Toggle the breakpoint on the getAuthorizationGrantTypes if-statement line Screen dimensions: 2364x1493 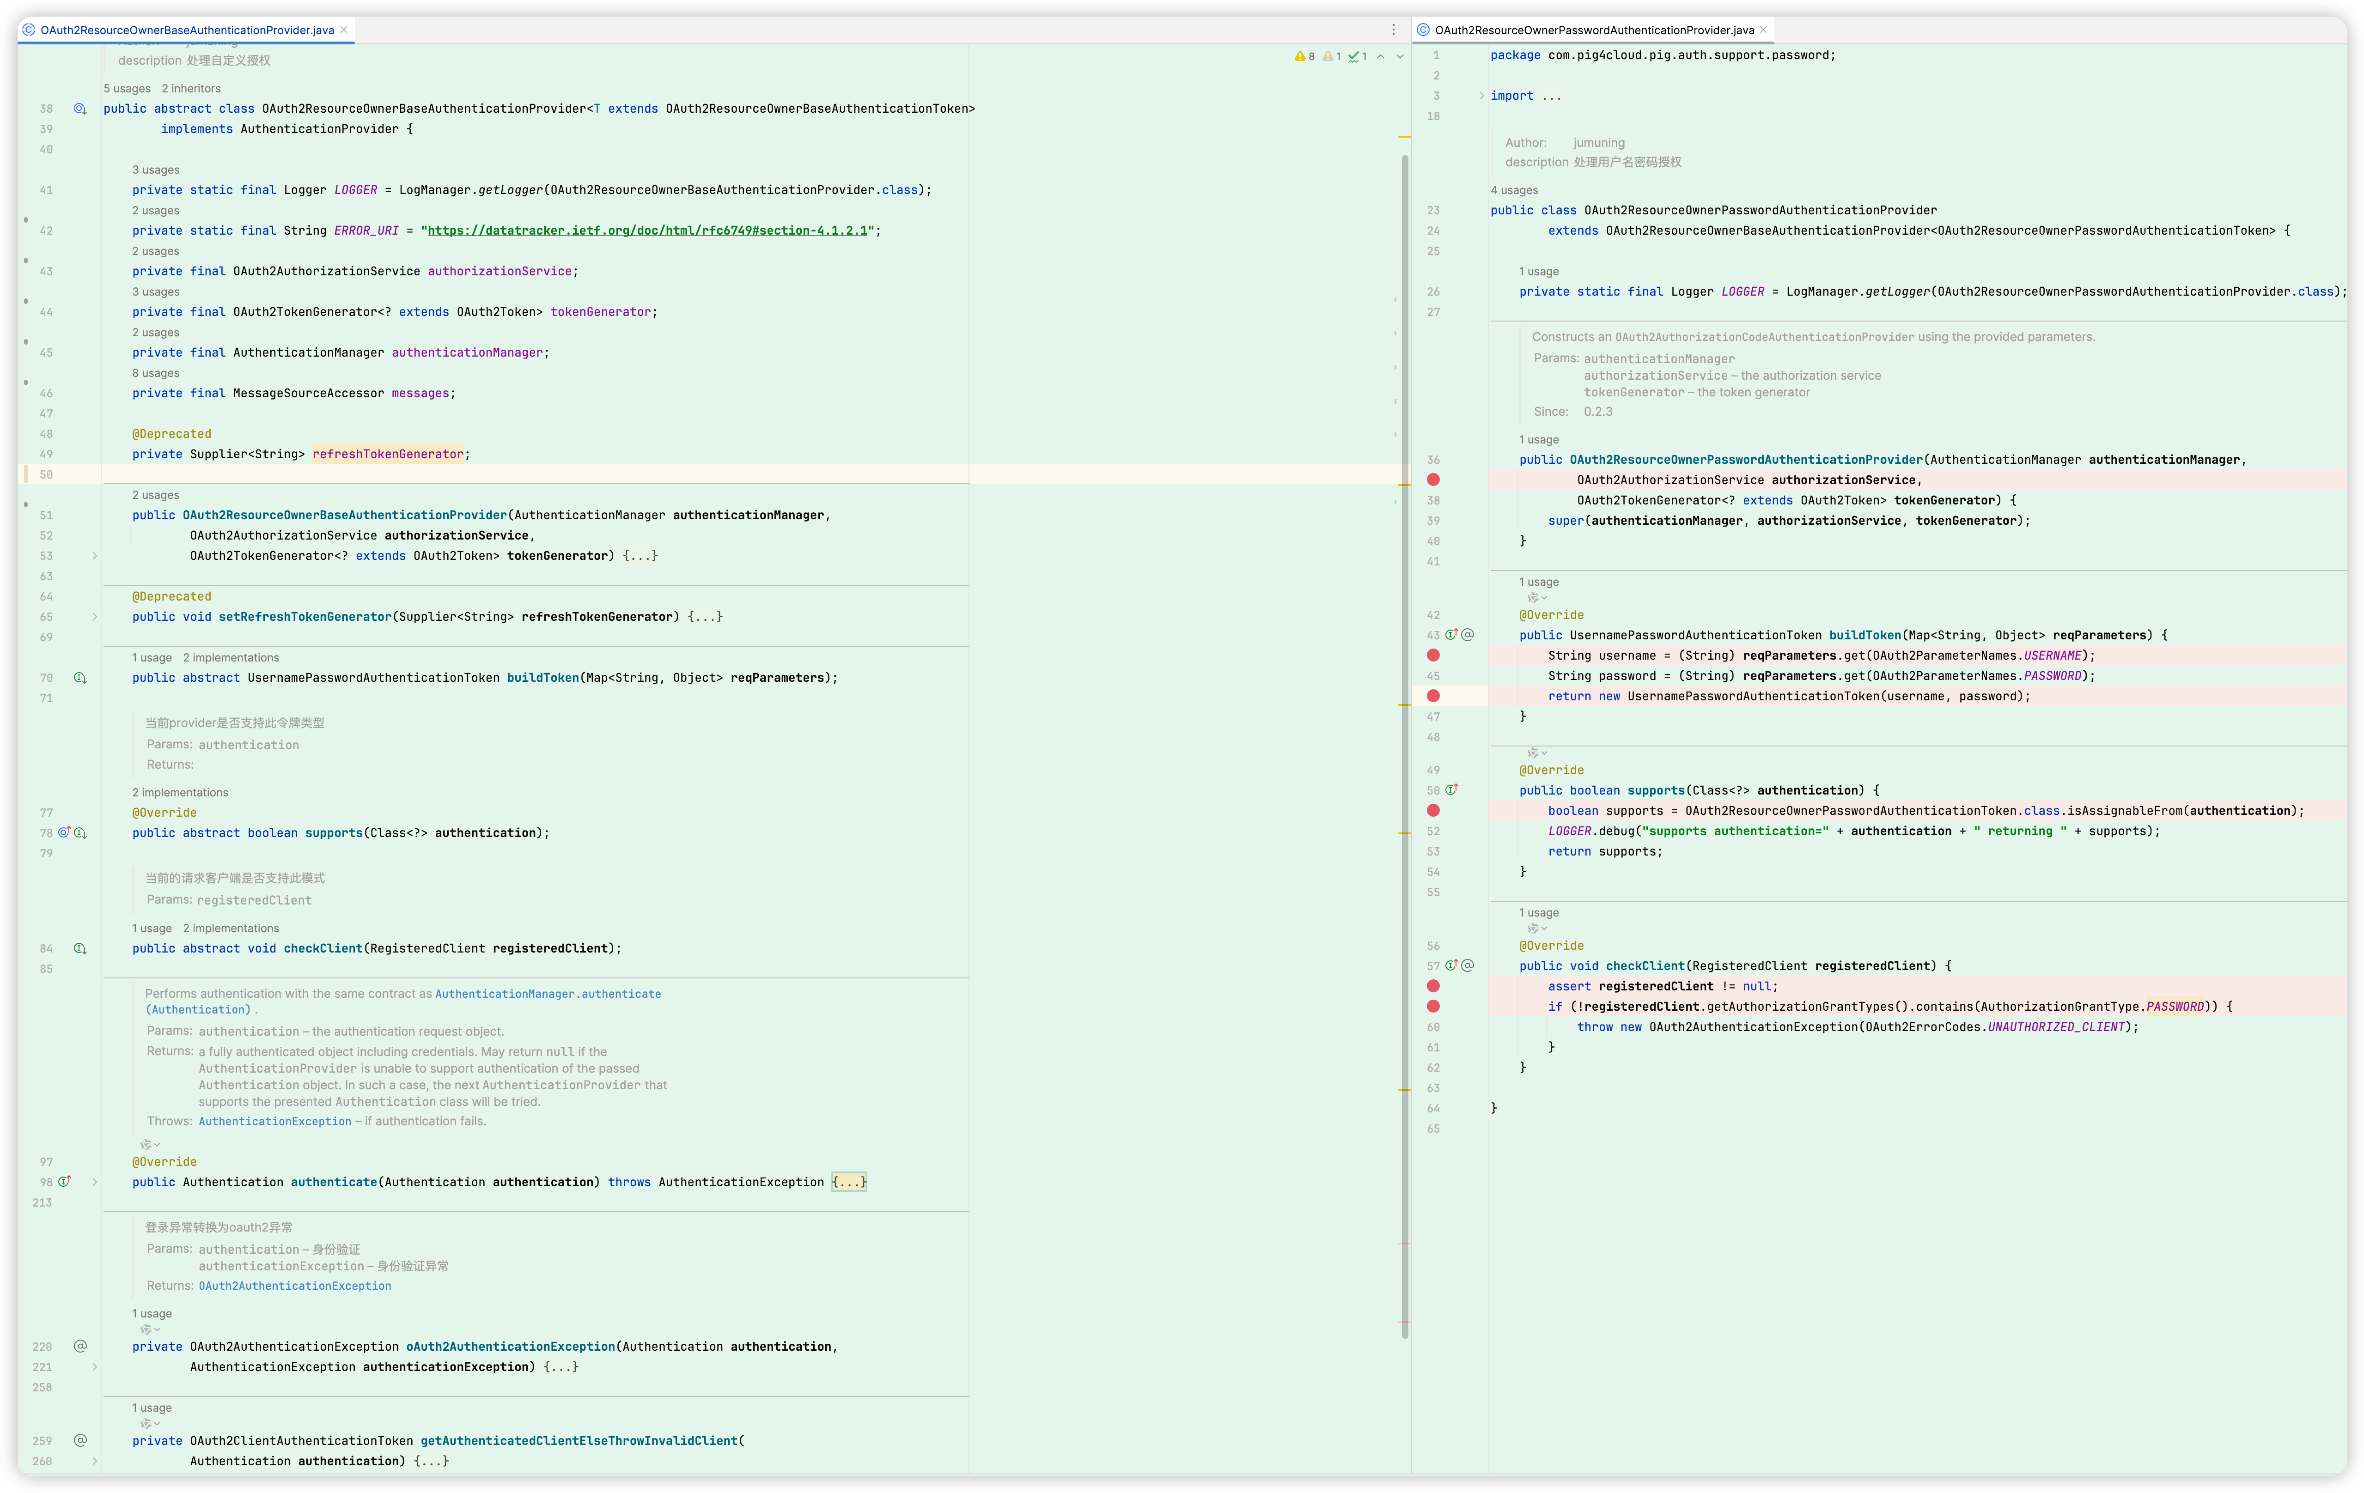1433,1006
